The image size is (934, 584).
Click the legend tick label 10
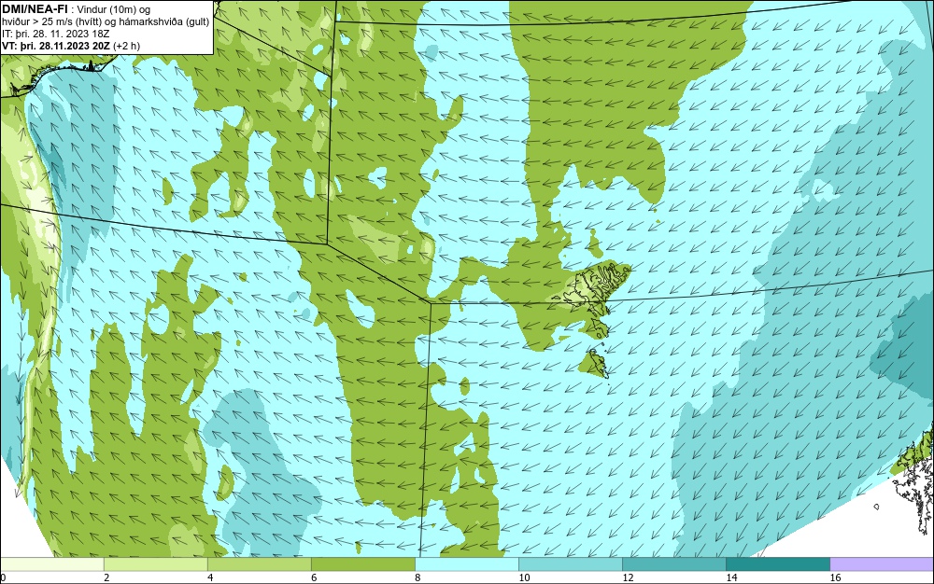[524, 577]
